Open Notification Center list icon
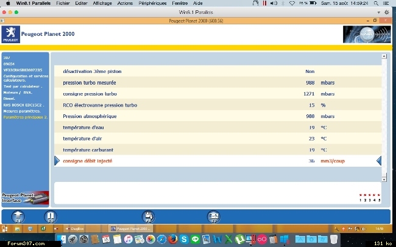 click(x=386, y=3)
